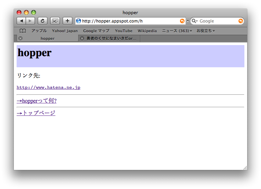
Task: Click the red close window button
Action: click(19, 12)
